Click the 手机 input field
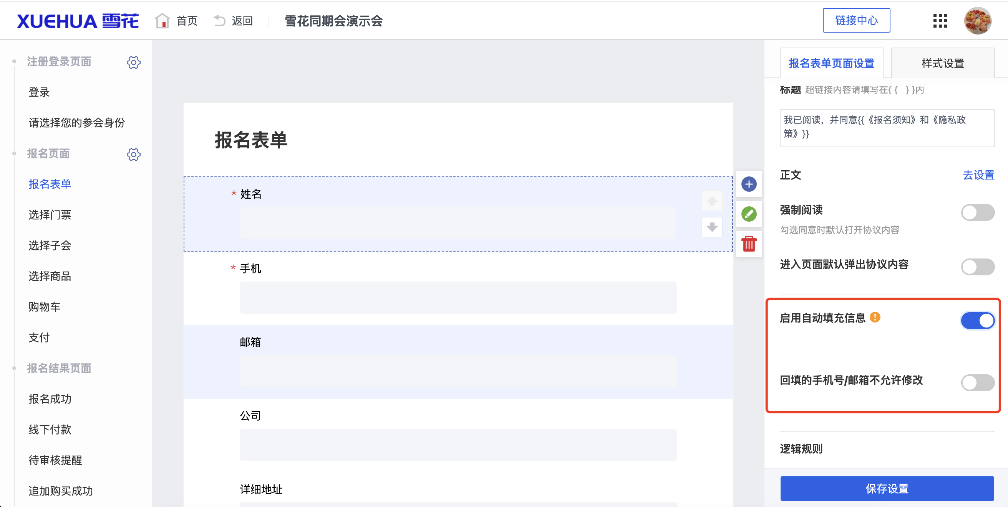Viewport: 1008px width, 507px height. point(458,297)
